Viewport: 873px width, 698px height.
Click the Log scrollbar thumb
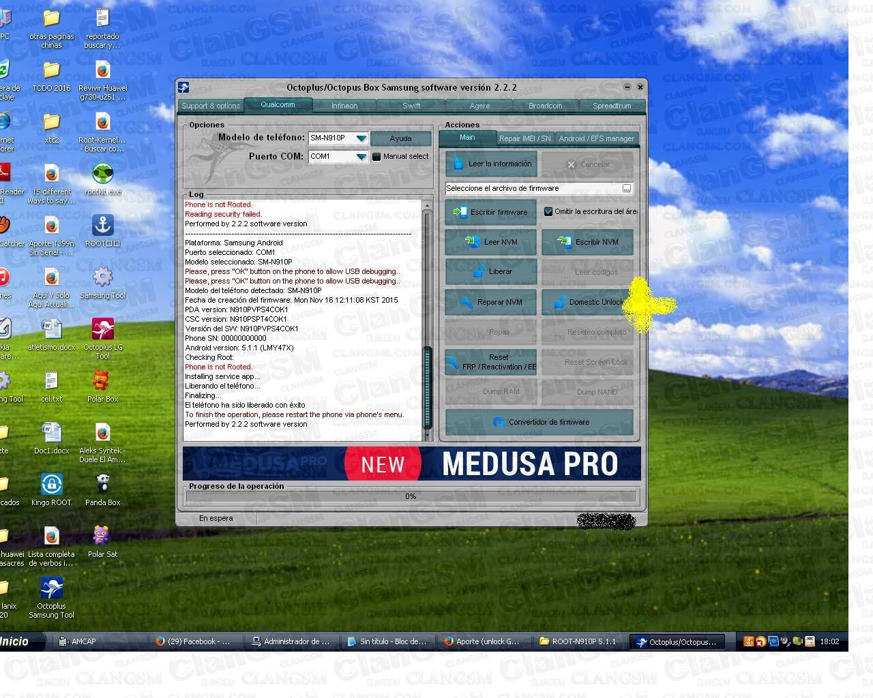tap(428, 387)
